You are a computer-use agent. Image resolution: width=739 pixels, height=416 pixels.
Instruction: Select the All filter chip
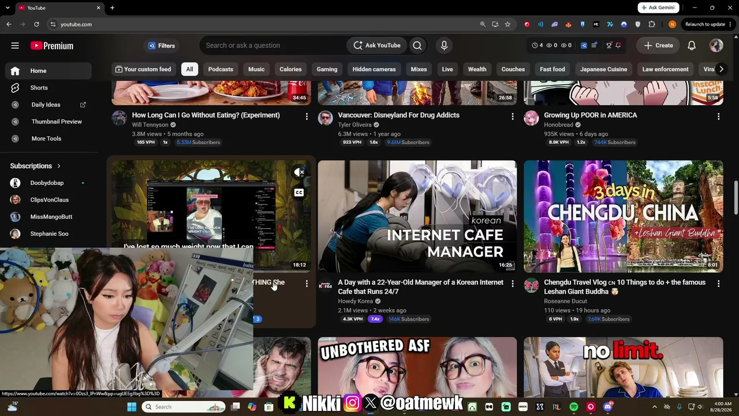coord(189,69)
